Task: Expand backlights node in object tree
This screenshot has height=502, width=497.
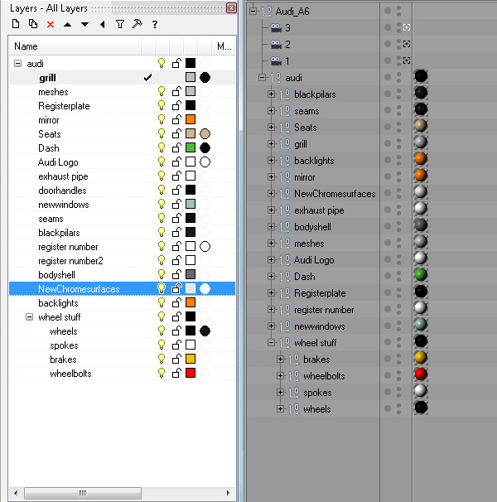Action: [x=271, y=161]
